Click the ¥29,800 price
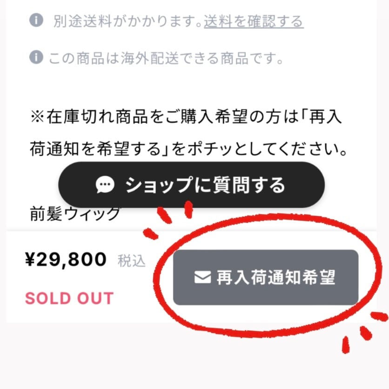This screenshot has height=389, width=389. pos(66,260)
